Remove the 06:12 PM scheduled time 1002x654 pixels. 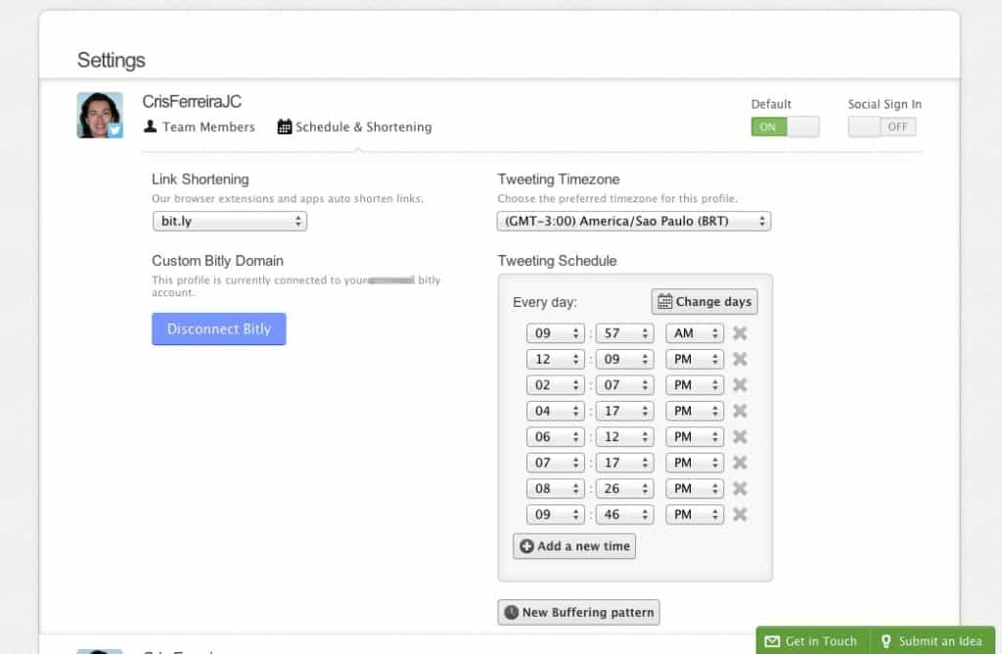pyautogui.click(x=740, y=437)
